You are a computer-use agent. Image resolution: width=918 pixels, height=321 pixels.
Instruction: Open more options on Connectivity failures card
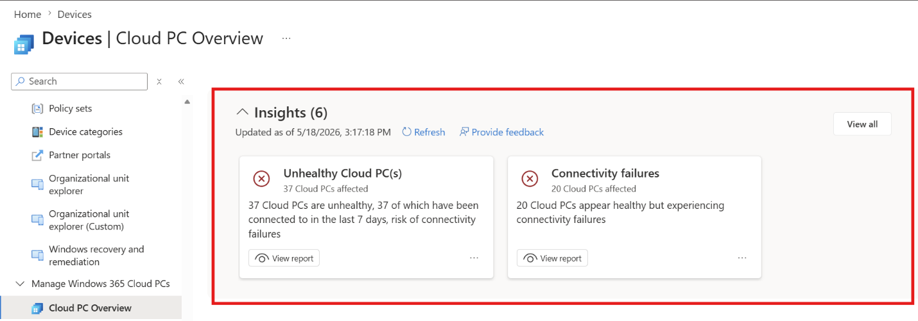(x=742, y=258)
